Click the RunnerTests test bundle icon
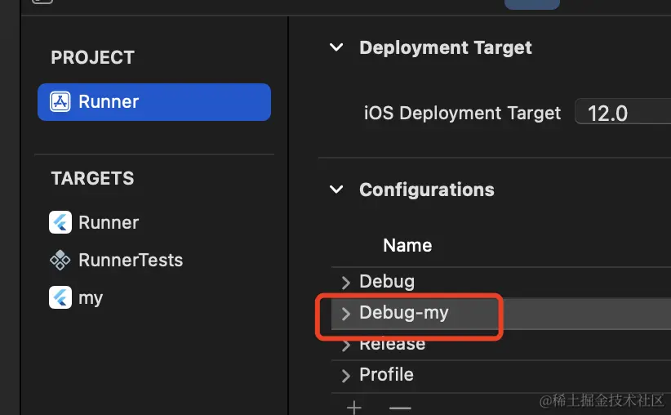Viewport: 671px width, 415px height. tap(60, 261)
